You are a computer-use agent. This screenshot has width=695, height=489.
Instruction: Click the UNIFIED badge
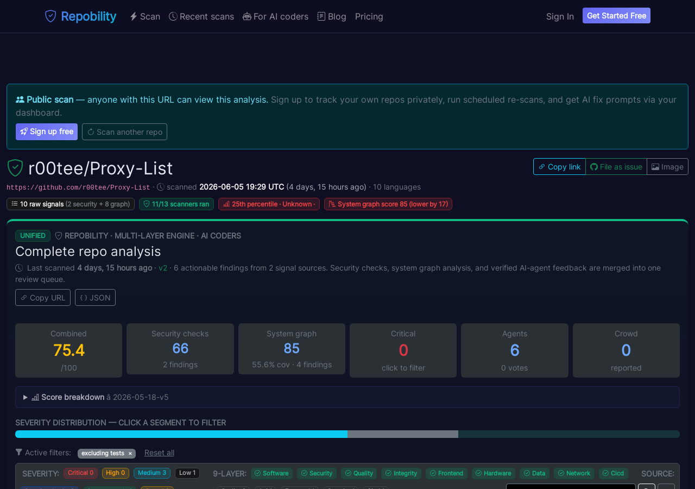point(33,236)
